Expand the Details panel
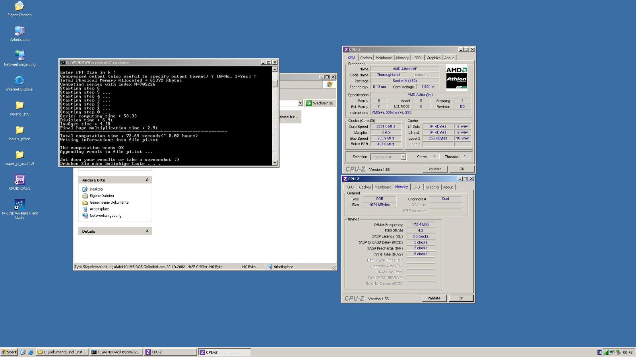 [147, 231]
